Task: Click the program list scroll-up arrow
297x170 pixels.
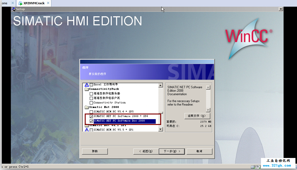Action: coord(161,85)
